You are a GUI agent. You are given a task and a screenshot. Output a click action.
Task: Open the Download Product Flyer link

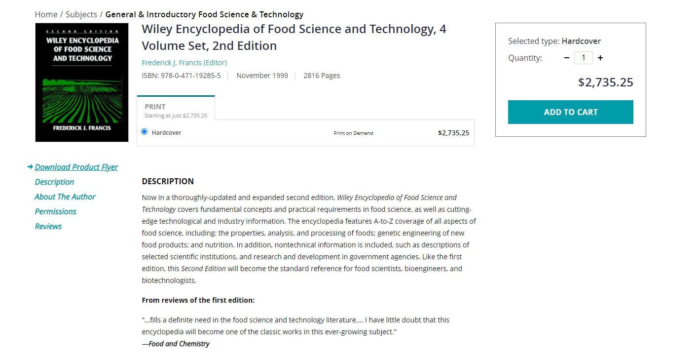coord(76,167)
